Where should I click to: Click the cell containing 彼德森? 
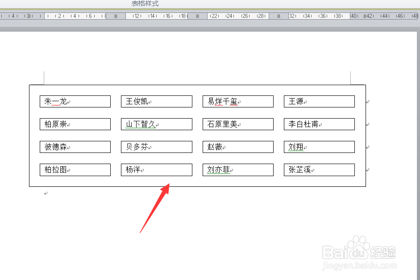75,147
